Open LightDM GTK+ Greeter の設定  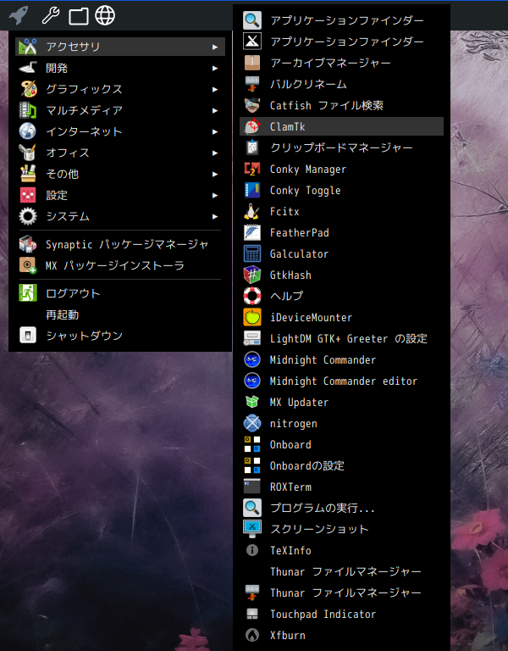[x=342, y=338]
